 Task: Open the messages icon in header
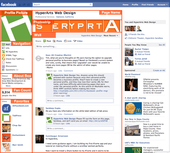click(24, 5)
